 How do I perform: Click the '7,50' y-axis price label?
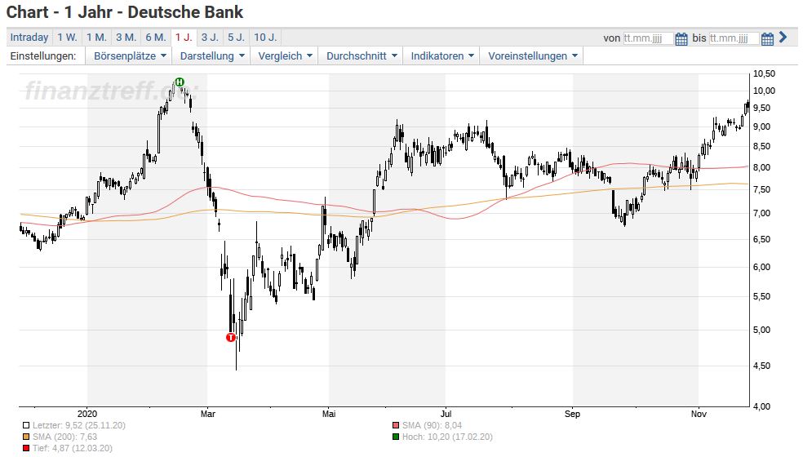761,190
